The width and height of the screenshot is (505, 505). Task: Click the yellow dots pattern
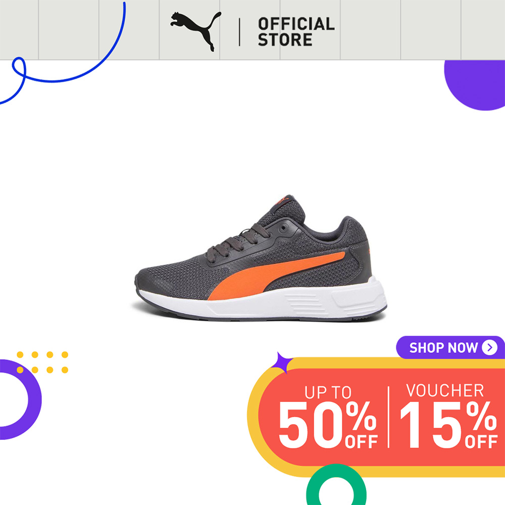[x=42, y=362]
